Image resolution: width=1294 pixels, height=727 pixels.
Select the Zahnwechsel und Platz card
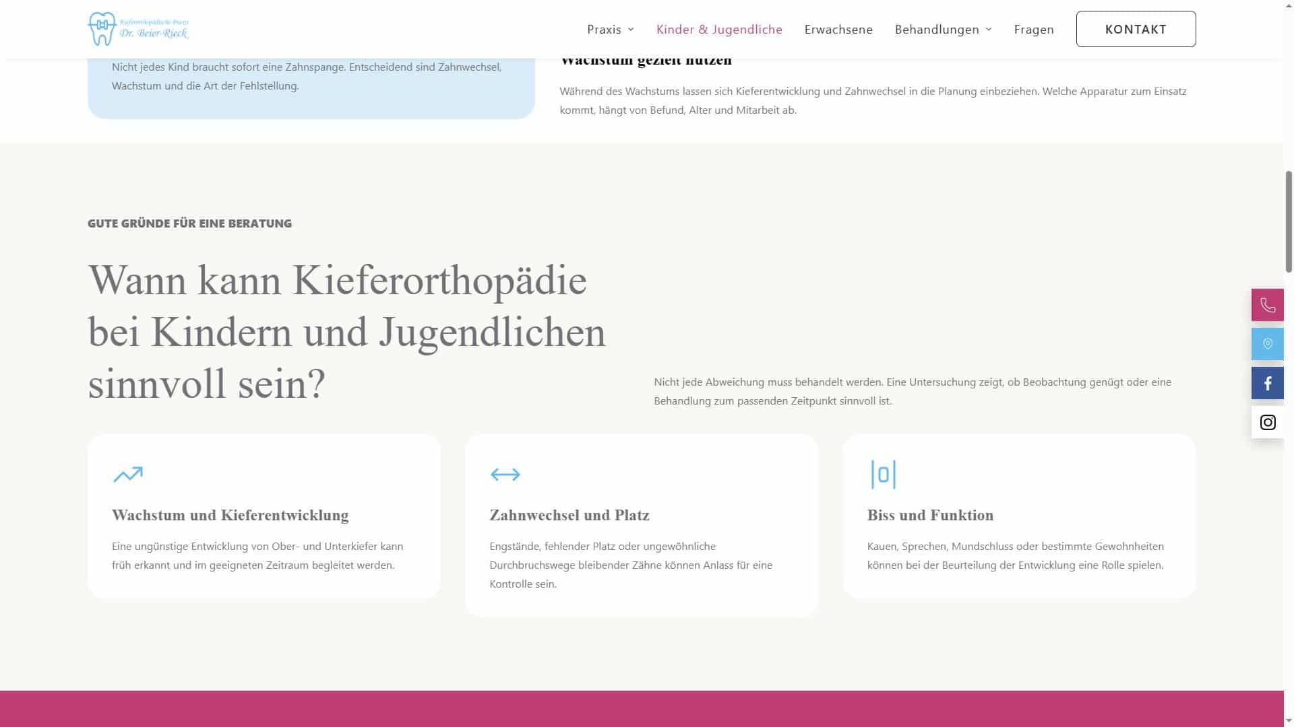pyautogui.click(x=642, y=526)
